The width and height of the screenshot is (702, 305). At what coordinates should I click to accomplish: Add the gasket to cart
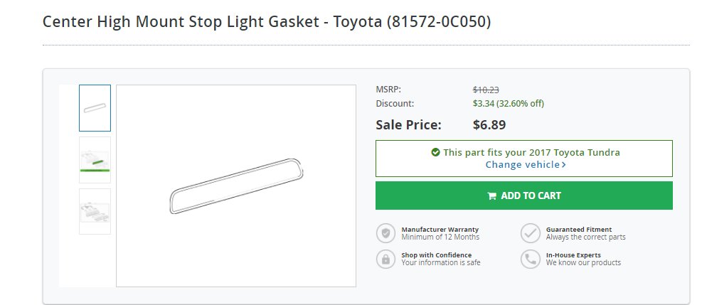[x=523, y=196]
